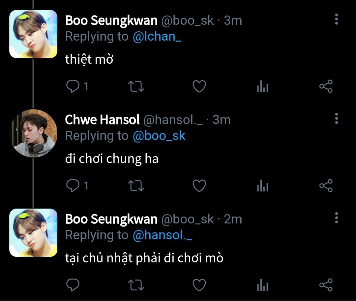View analytics for the last tweet
The width and height of the screenshot is (356, 301).
tap(262, 285)
